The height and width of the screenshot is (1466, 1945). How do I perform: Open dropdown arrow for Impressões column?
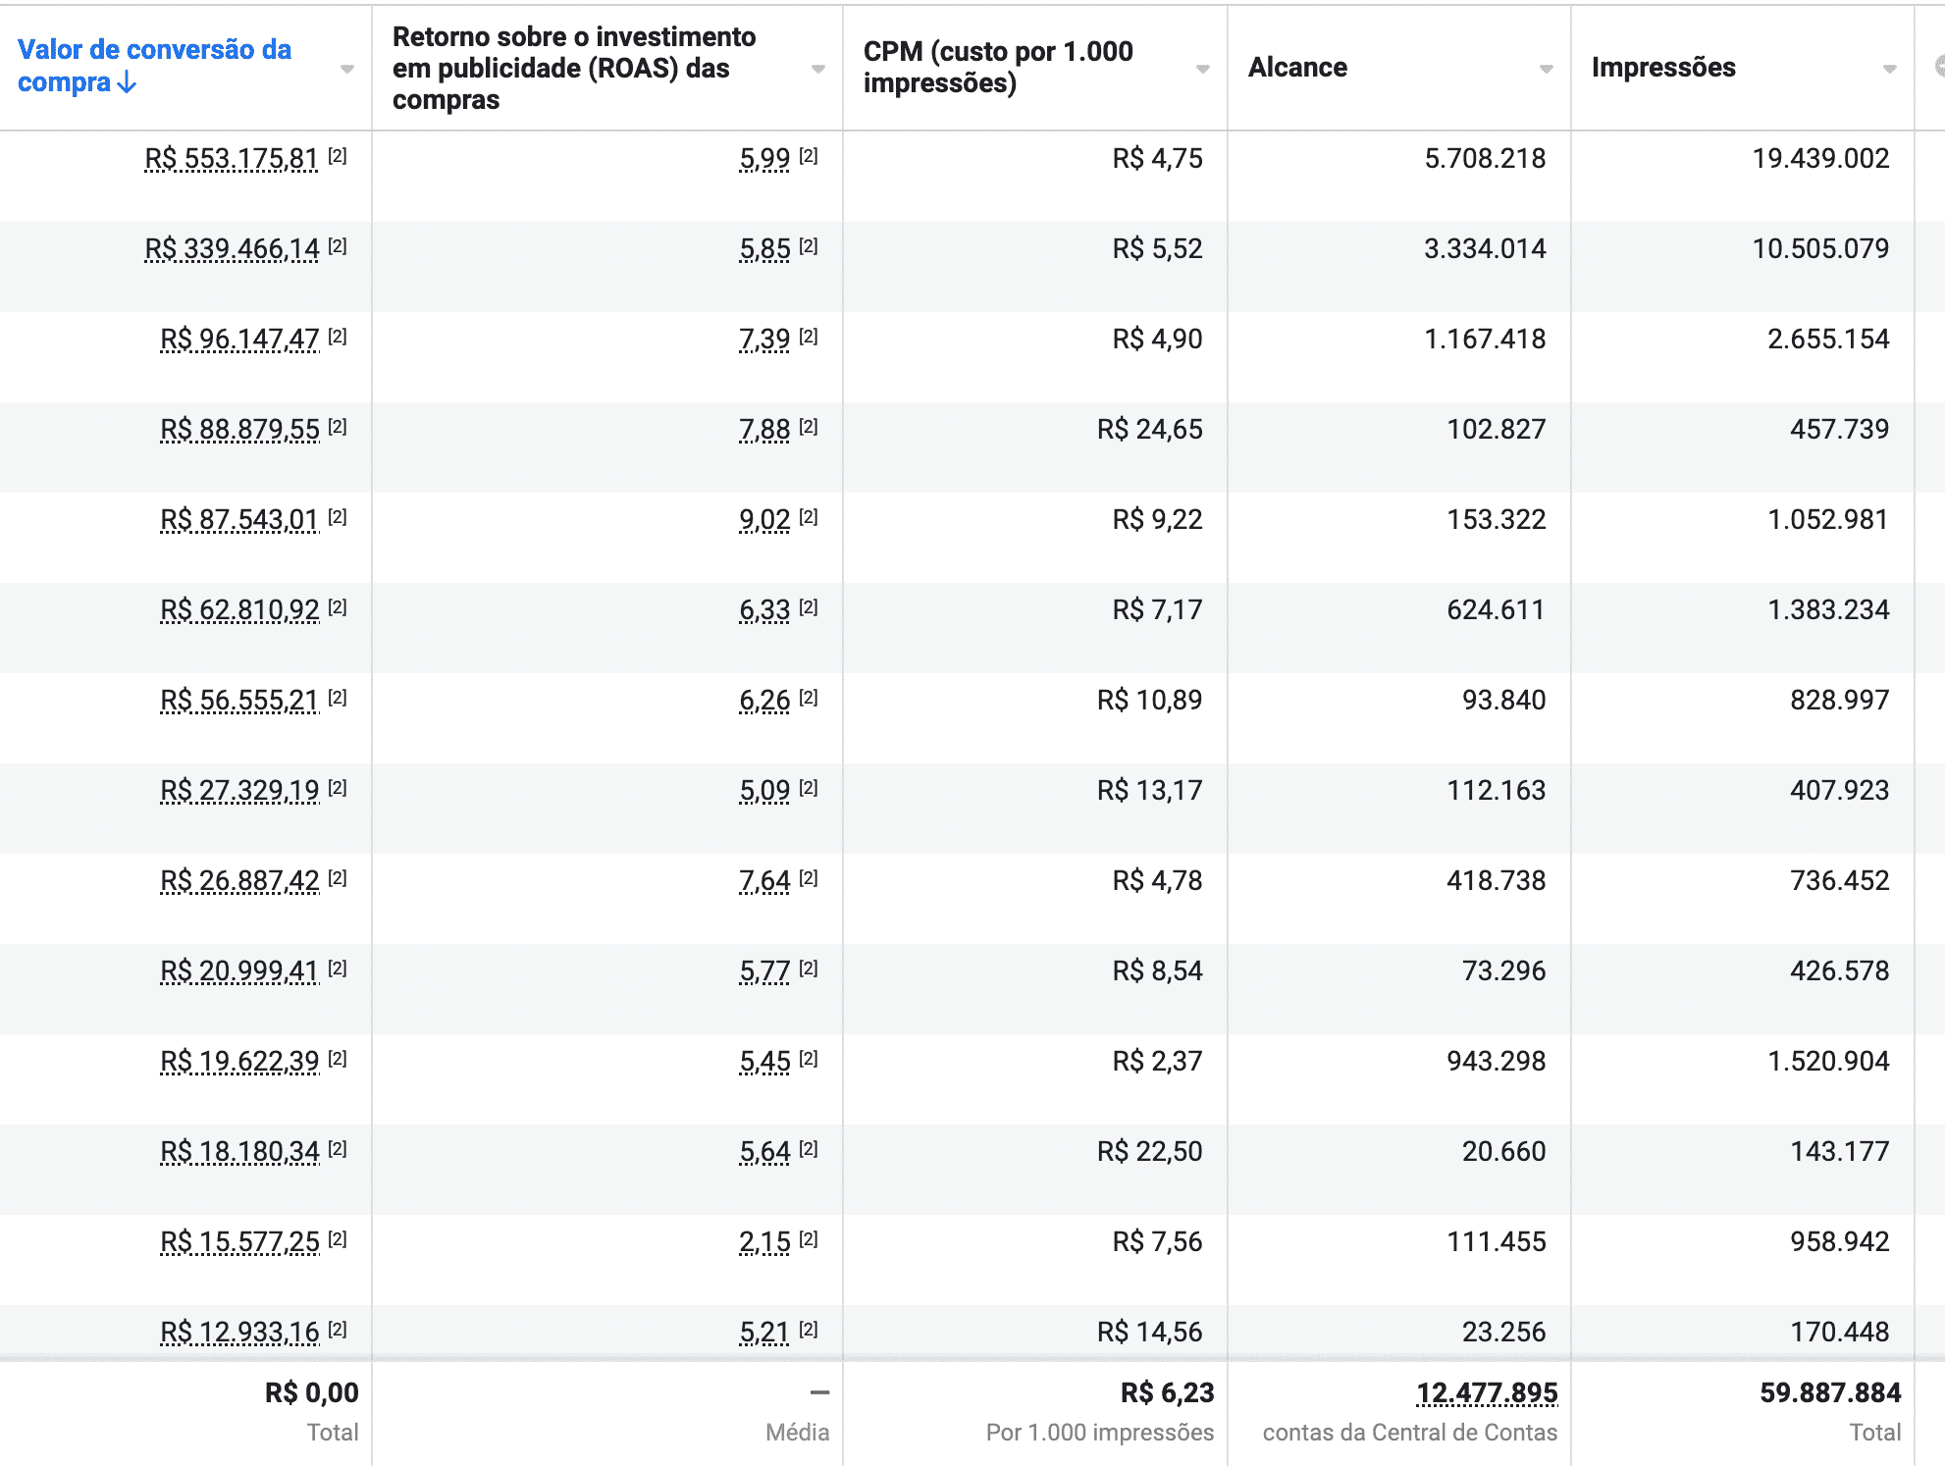pos(1889,69)
